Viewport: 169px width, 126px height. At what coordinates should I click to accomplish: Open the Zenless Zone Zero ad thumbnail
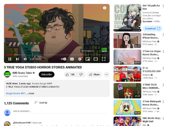click(127, 18)
